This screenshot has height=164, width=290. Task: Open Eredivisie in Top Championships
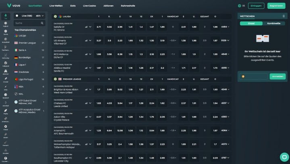[29, 72]
